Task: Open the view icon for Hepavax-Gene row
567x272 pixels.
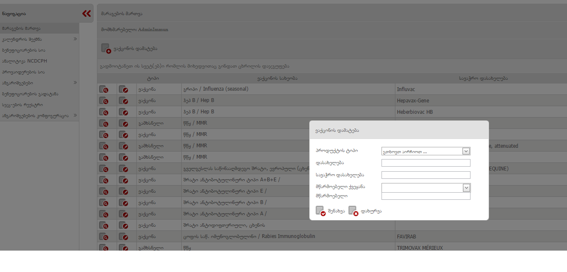Action: coord(104,101)
